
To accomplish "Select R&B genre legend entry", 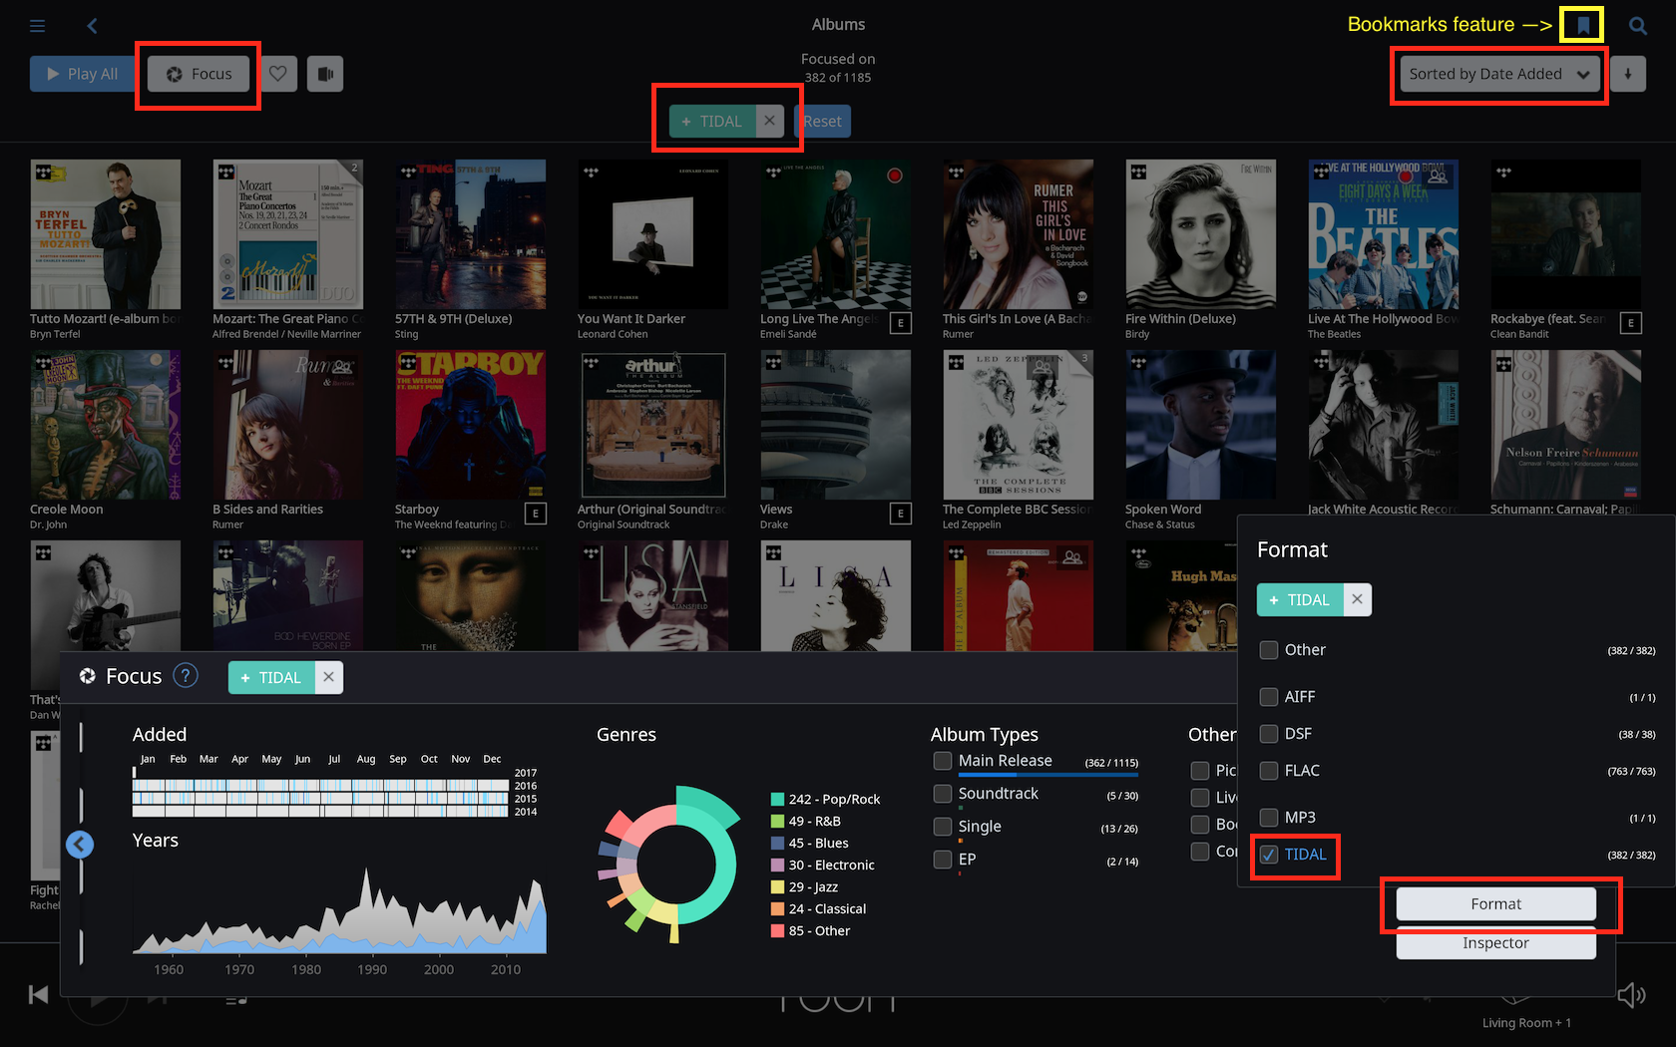I will 806,821.
